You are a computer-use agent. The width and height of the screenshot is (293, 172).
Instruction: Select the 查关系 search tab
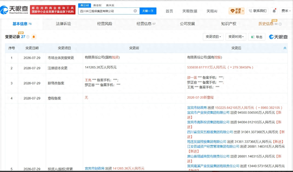110,5
